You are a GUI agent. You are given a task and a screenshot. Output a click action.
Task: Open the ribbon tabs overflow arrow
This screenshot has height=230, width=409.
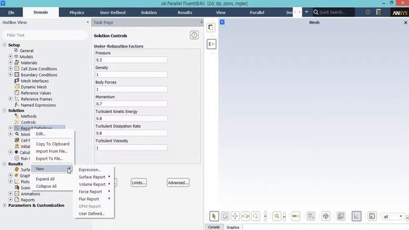(307, 12)
